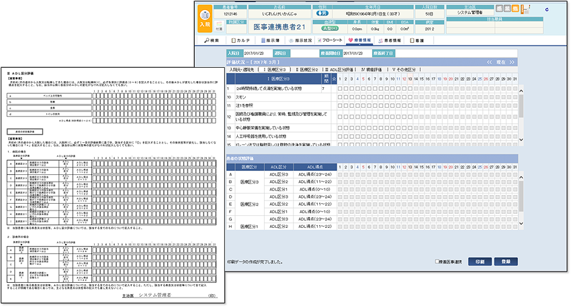Open the orange exit door icon
The image size is (571, 307).
click(x=525, y=9)
